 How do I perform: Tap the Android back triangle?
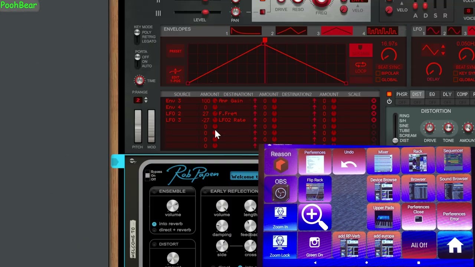coord(315,263)
